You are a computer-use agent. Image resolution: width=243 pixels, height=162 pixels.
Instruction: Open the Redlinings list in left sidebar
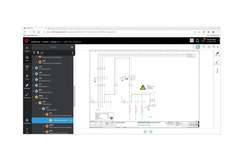tap(27, 86)
